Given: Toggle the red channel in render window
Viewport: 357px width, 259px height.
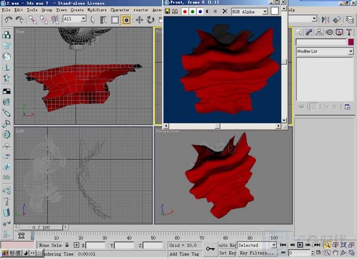Looking at the screenshot, I should (185, 12).
